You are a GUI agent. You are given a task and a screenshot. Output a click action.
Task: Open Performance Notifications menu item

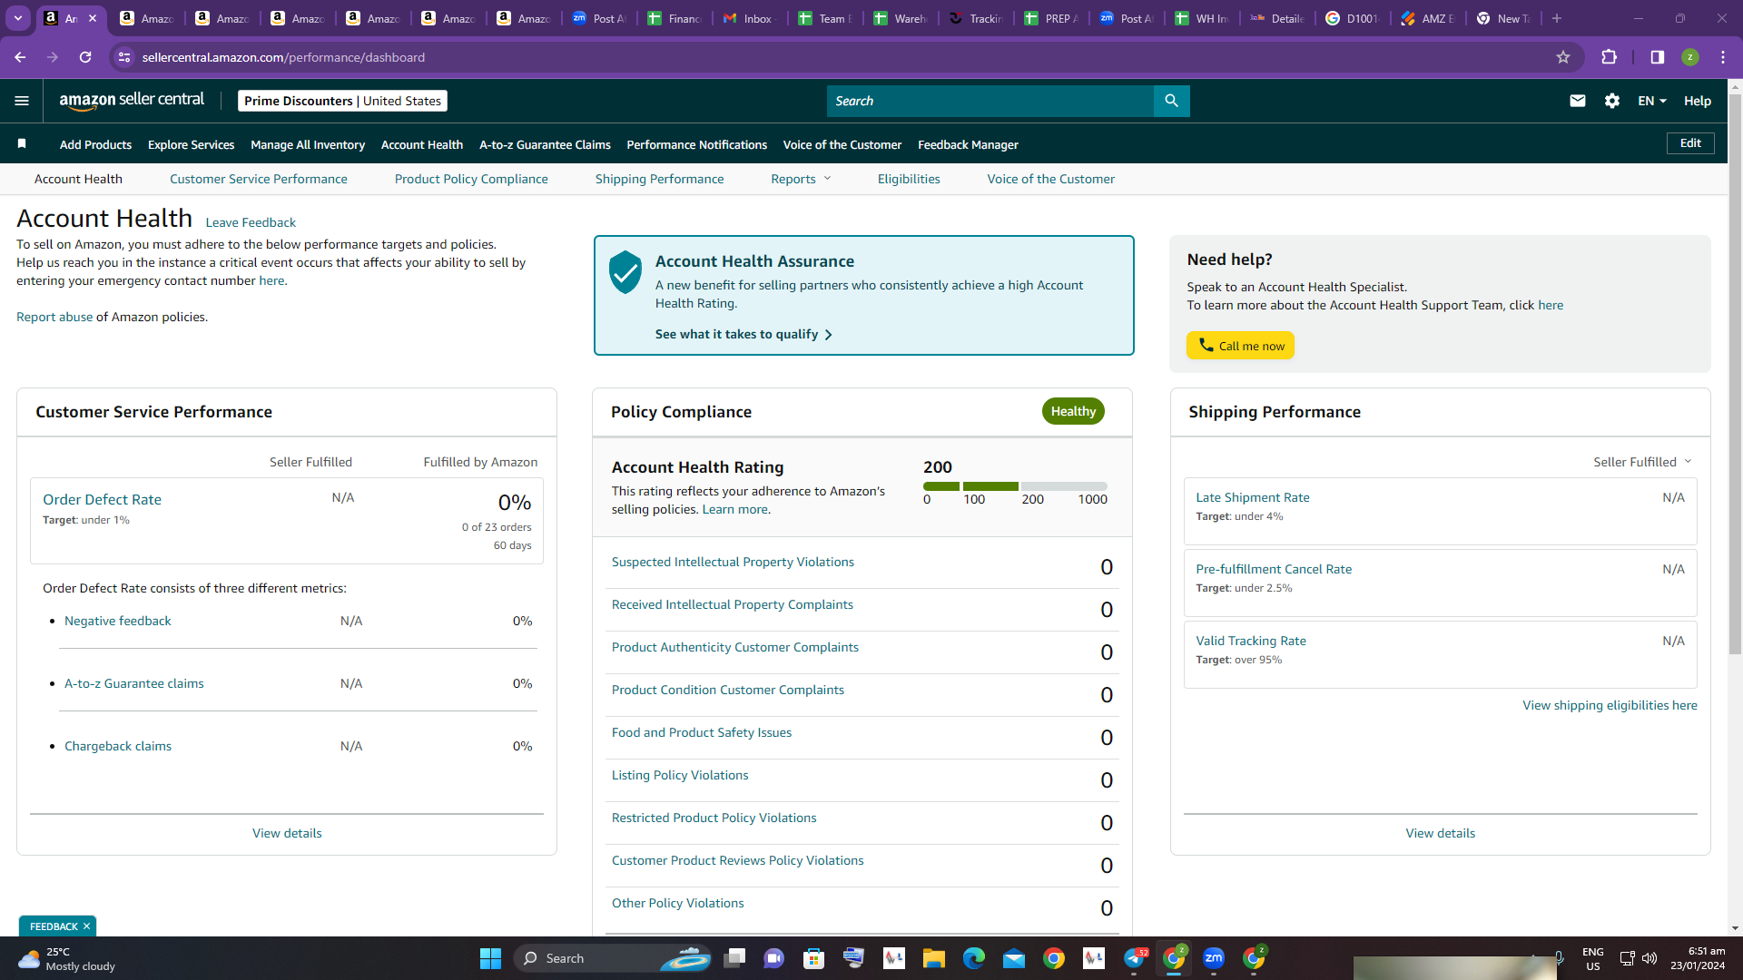697,144
